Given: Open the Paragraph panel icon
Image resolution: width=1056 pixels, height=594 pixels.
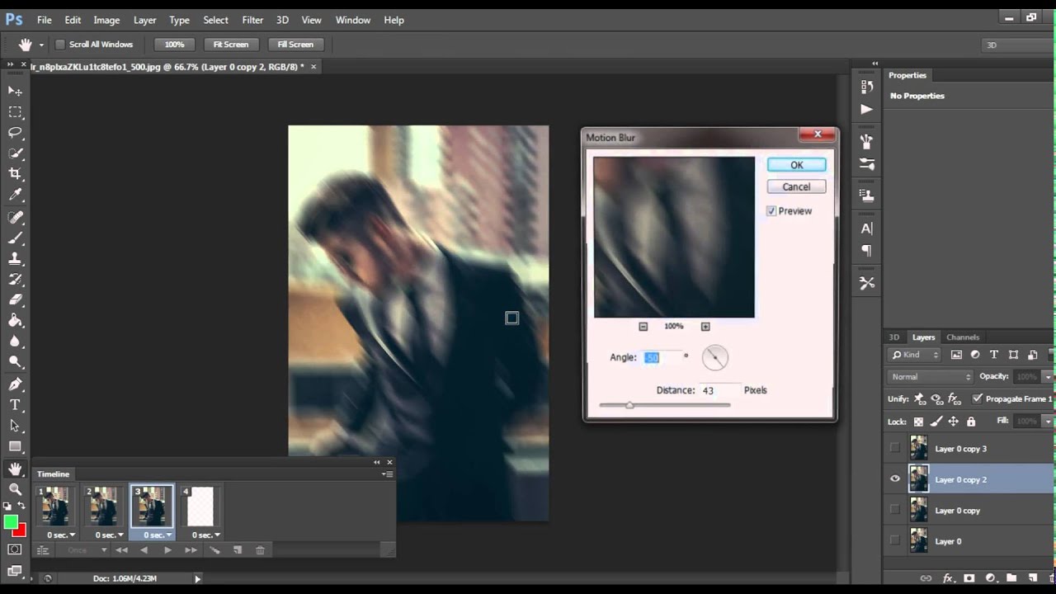Looking at the screenshot, I should [866, 250].
